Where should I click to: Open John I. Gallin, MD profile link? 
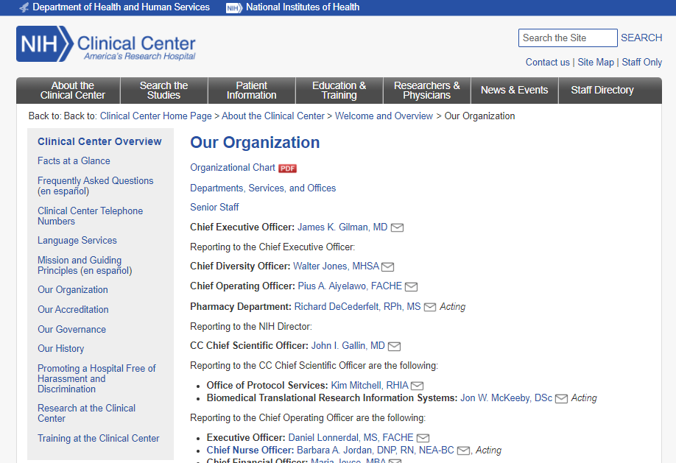348,346
